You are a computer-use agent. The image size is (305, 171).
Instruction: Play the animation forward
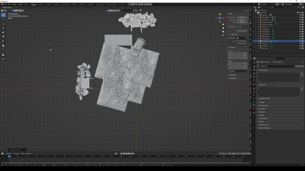(128, 153)
